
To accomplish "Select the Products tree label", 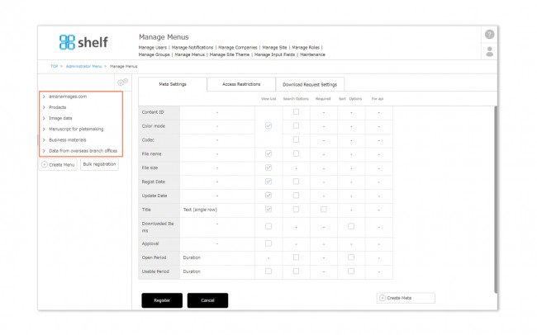I will point(58,107).
